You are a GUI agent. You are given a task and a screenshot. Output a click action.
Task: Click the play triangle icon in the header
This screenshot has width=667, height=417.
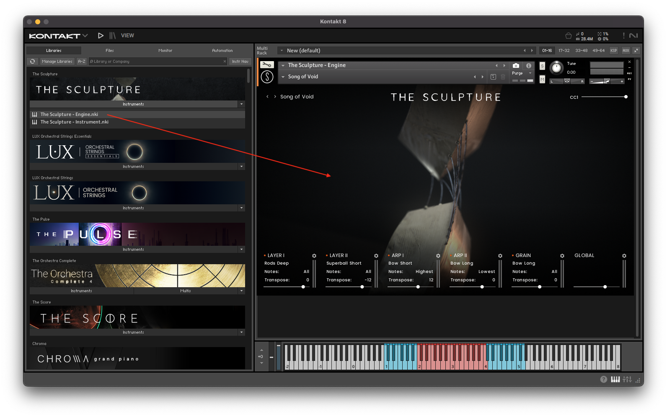click(x=101, y=36)
